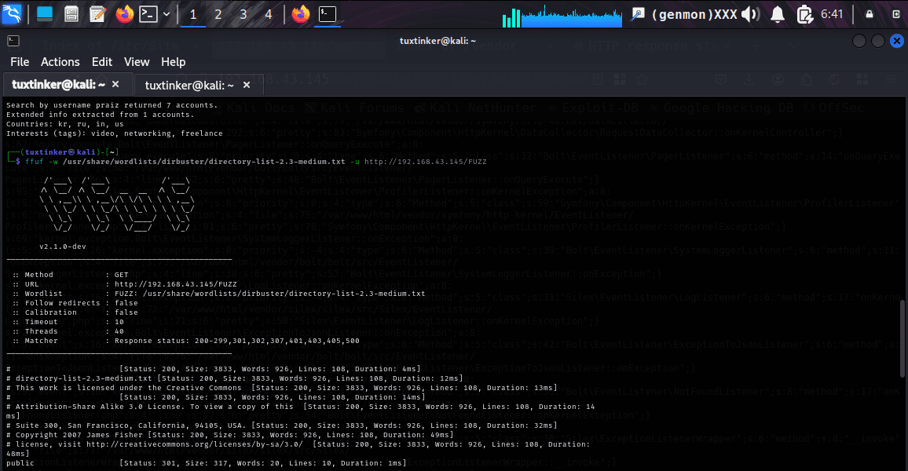Switch to workspace 2

coord(218,14)
